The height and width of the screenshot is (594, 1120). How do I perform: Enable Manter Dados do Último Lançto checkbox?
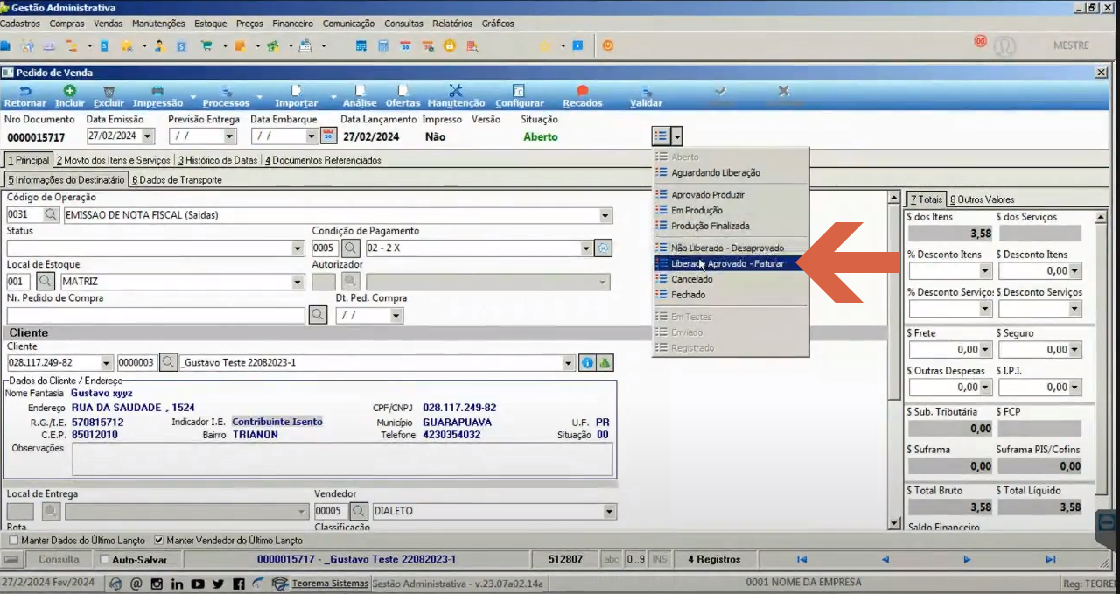pyautogui.click(x=12, y=541)
